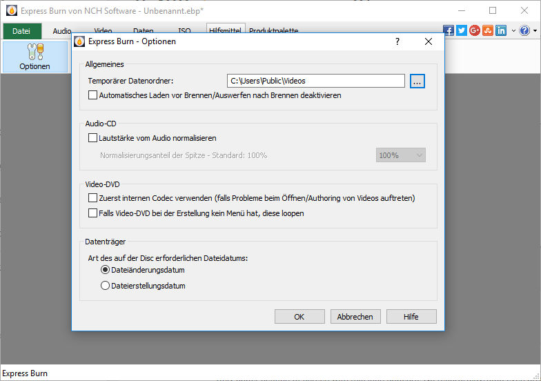Click the Temporärer Datenordner path field
Image resolution: width=541 pixels, height=381 pixels.
click(316, 81)
